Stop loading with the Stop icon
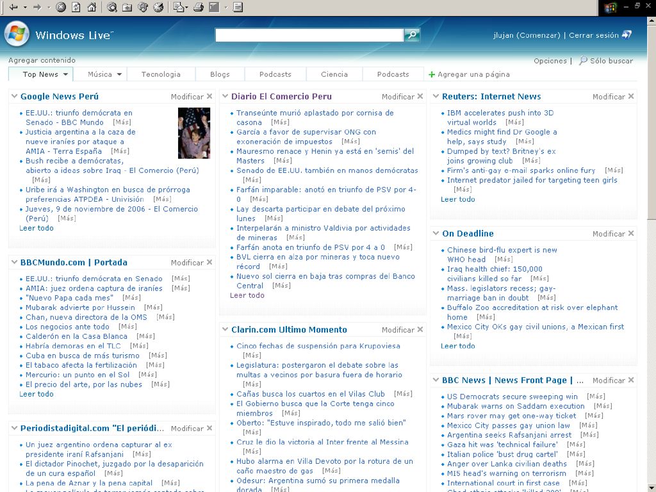The width and height of the screenshot is (656, 492). (61, 7)
